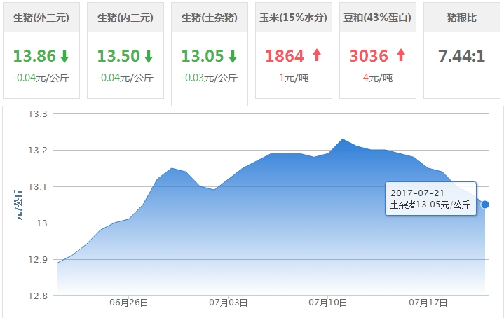Click green down arrow beside 13.86
This screenshot has width=504, height=318.
click(x=64, y=56)
